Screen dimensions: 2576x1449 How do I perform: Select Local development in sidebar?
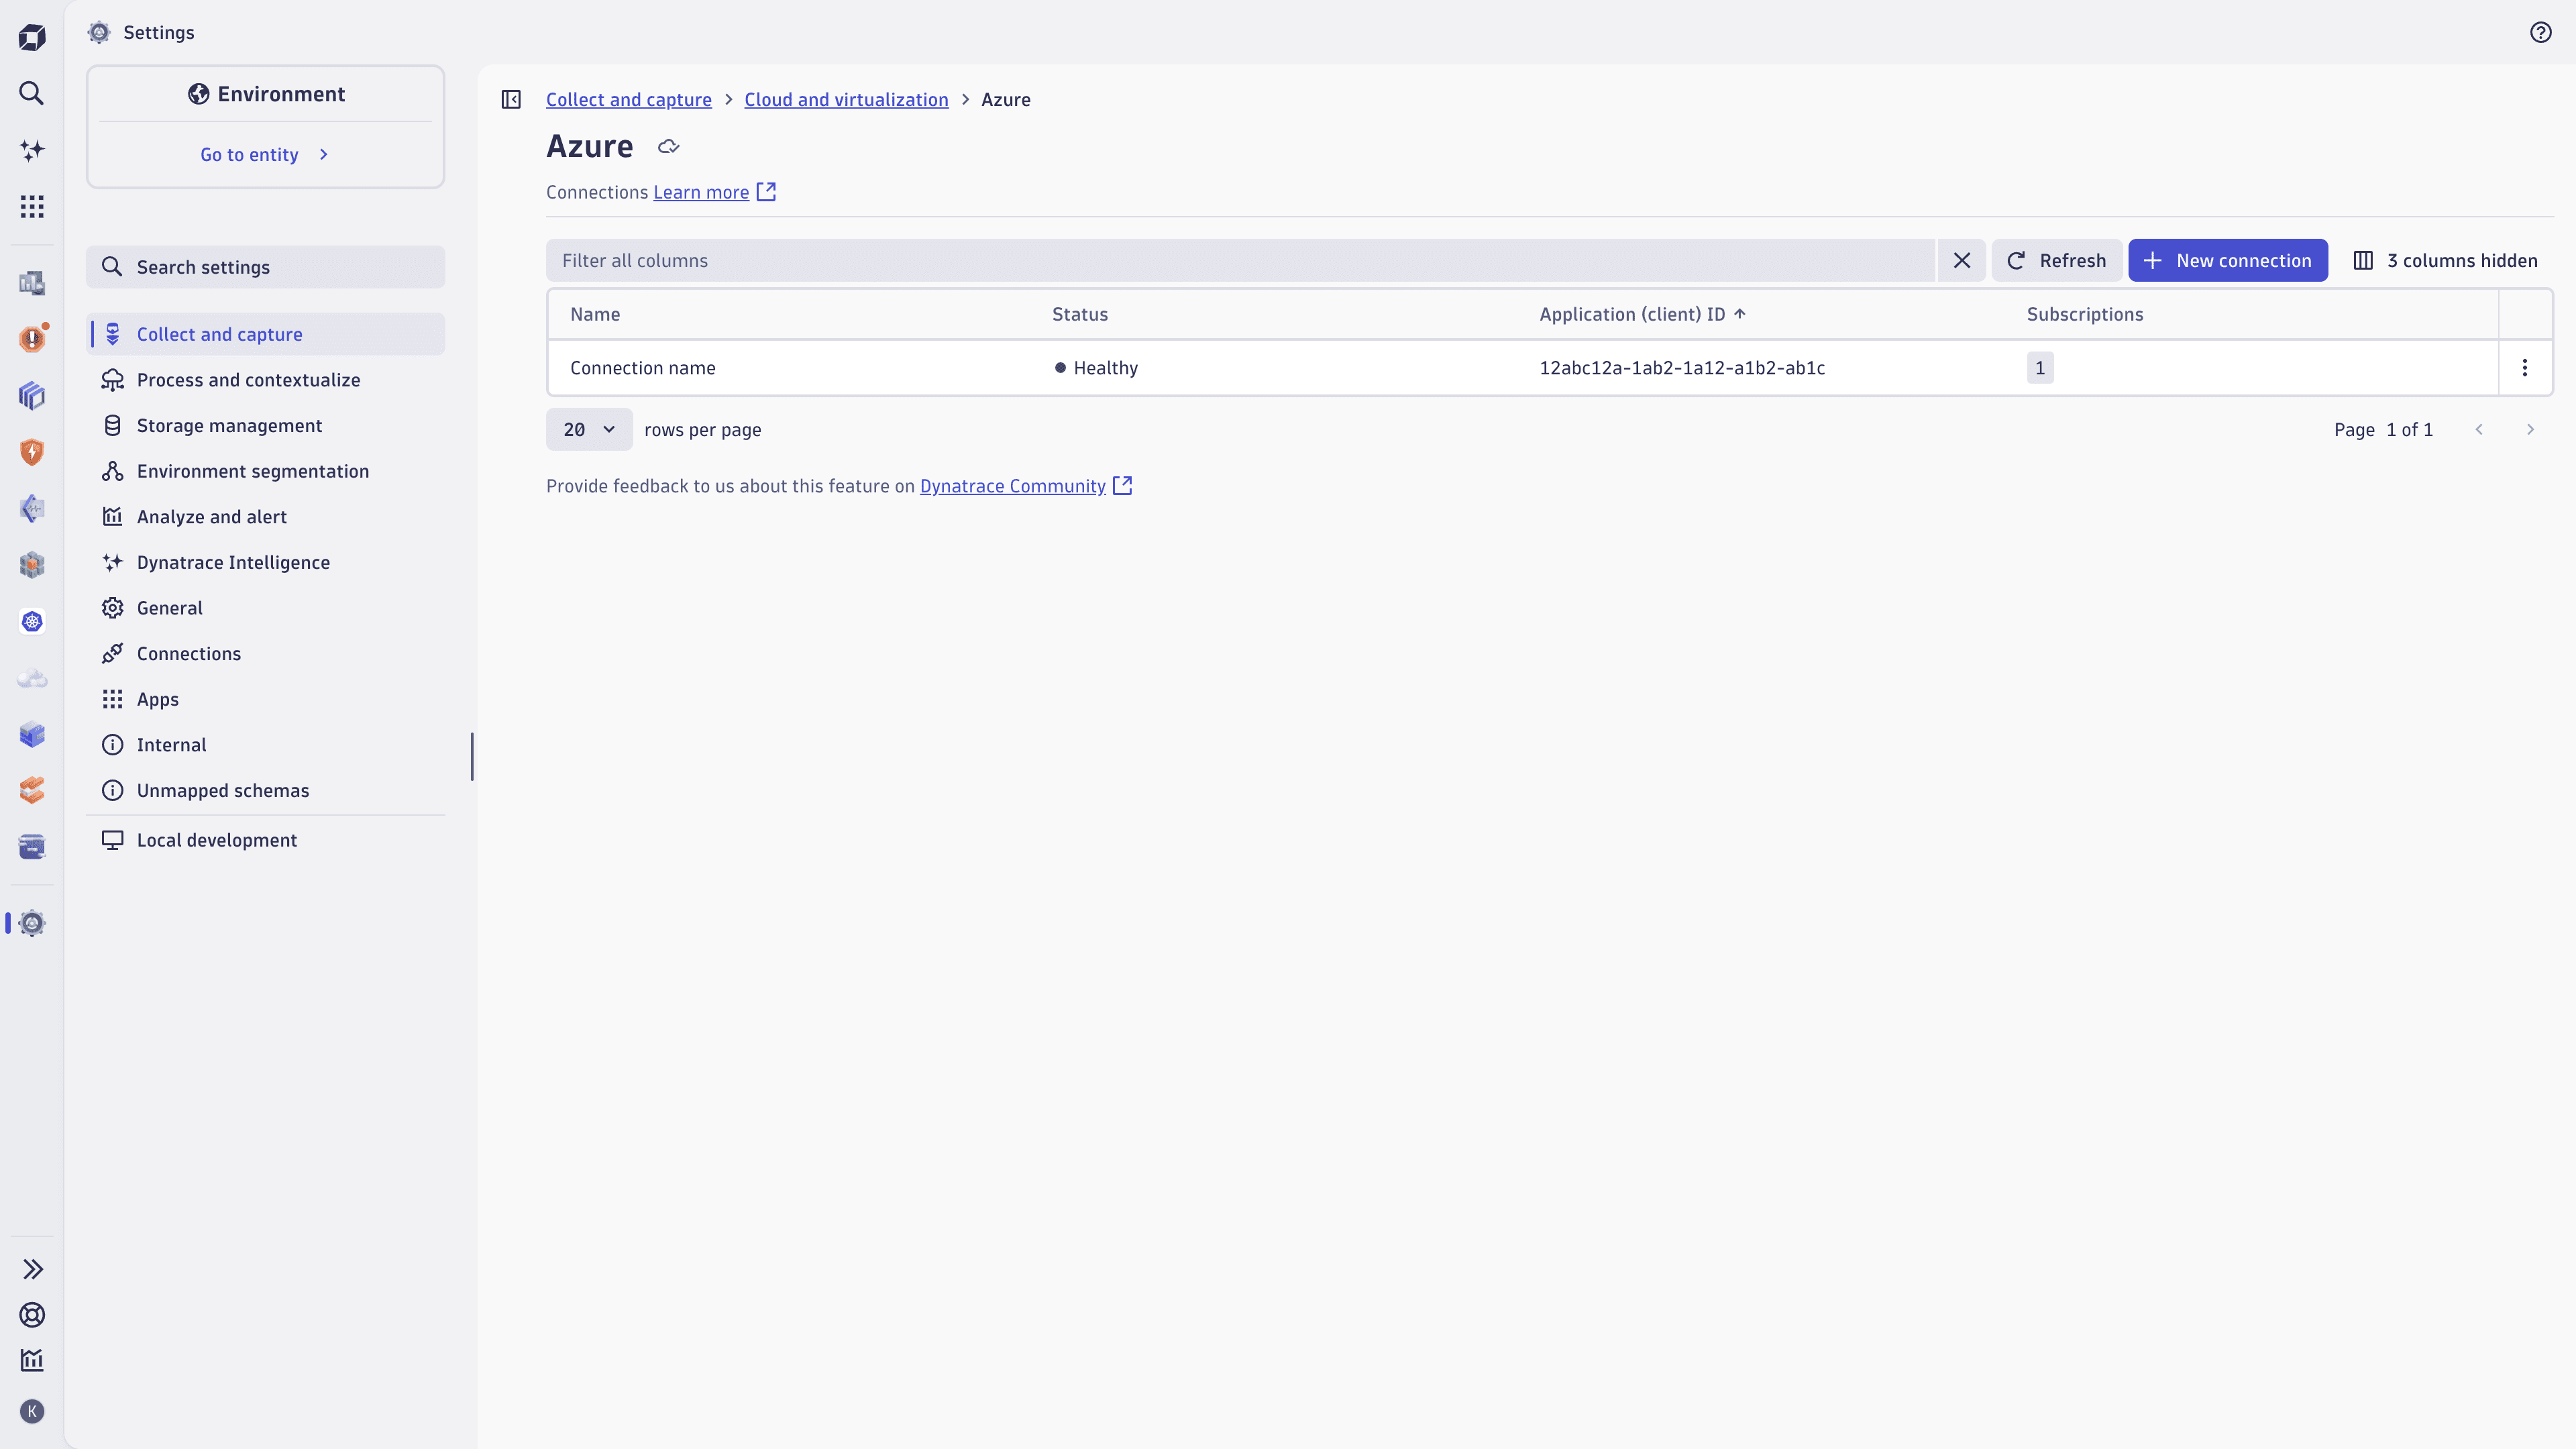(265, 840)
